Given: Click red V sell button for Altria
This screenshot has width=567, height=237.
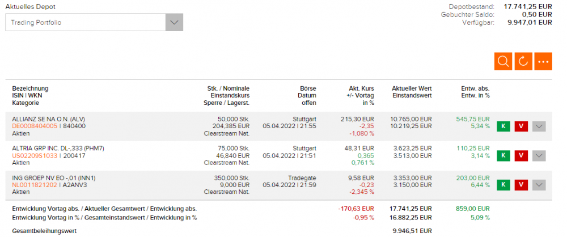Looking at the screenshot, I should (521, 155).
